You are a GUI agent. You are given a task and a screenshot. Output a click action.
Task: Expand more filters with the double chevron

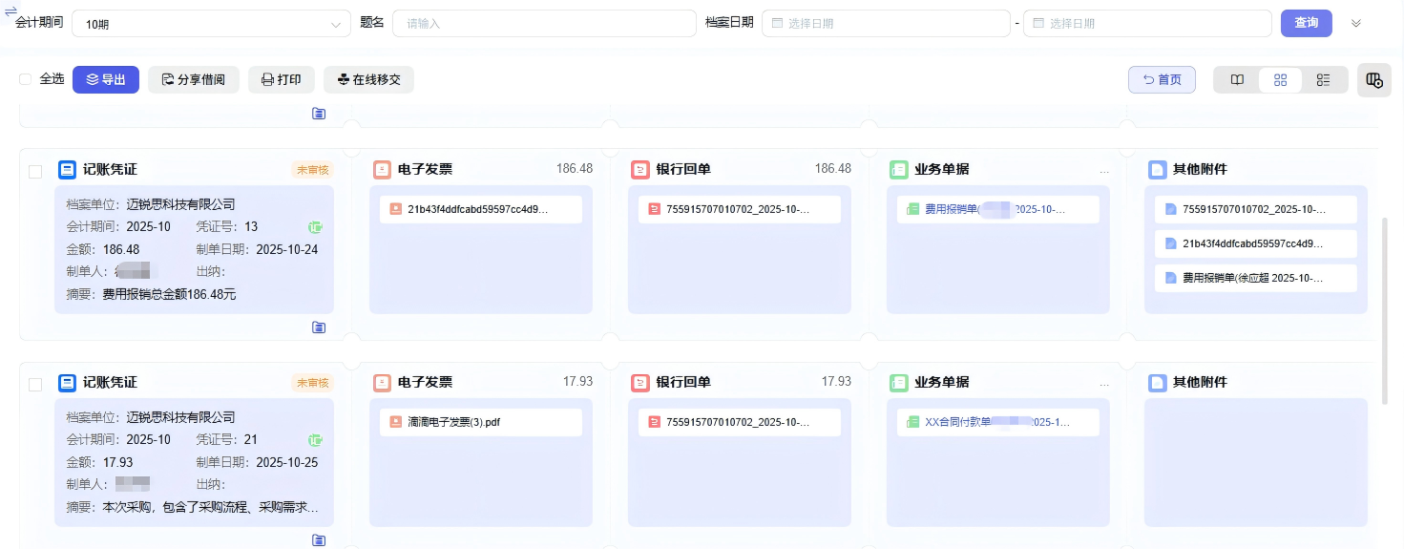pyautogui.click(x=1355, y=24)
